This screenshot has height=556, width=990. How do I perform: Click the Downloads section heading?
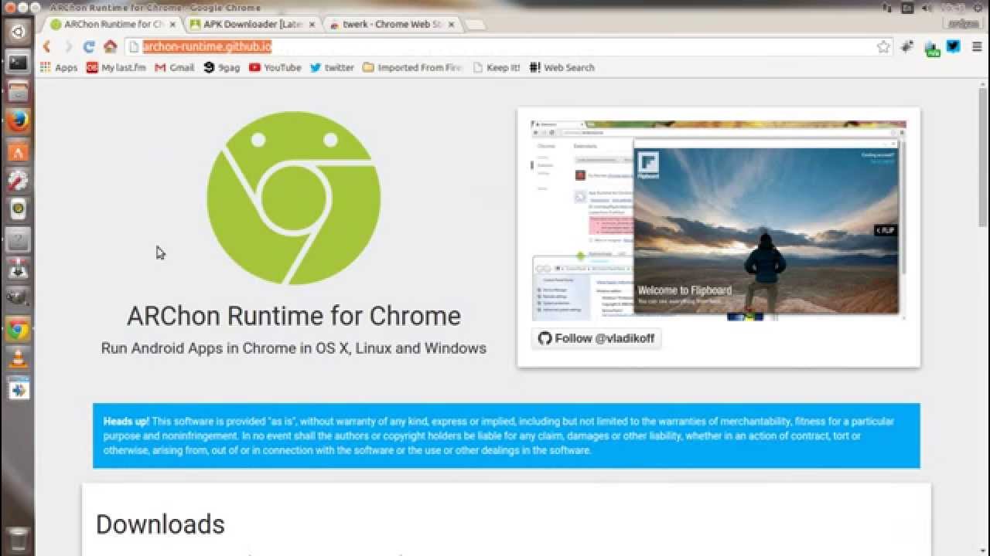tap(160, 524)
